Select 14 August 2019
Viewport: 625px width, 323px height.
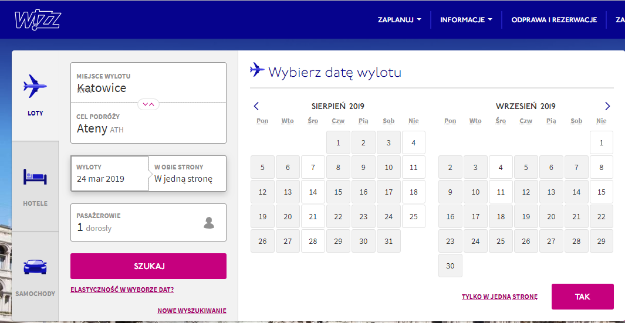313,192
